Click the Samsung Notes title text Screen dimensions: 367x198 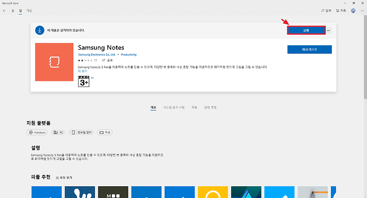(x=101, y=47)
